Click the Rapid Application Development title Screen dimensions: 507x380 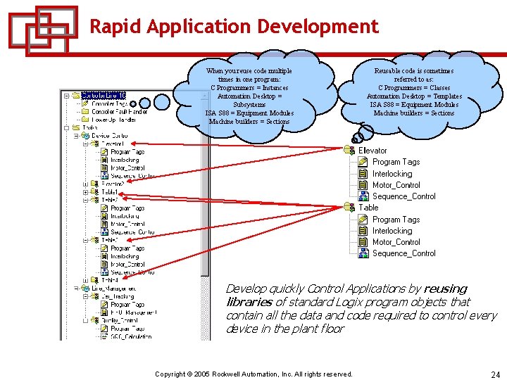(x=234, y=26)
